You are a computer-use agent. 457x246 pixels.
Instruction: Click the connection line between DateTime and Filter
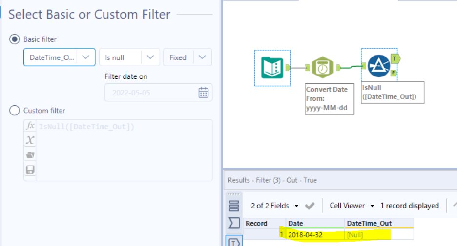351,67
